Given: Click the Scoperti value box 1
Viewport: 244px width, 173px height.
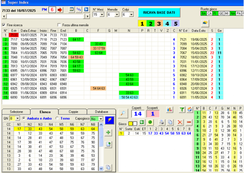Looking at the screenshot, I should 153,114.
